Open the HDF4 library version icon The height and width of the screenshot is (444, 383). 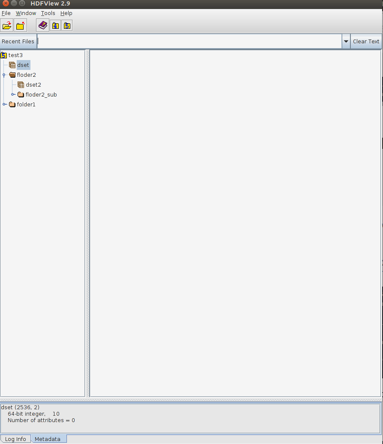55,26
